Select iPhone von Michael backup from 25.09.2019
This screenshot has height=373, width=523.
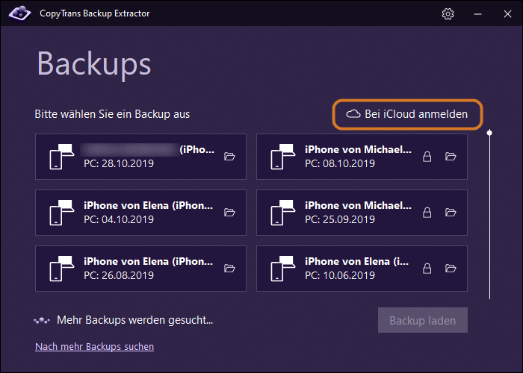pos(362,213)
